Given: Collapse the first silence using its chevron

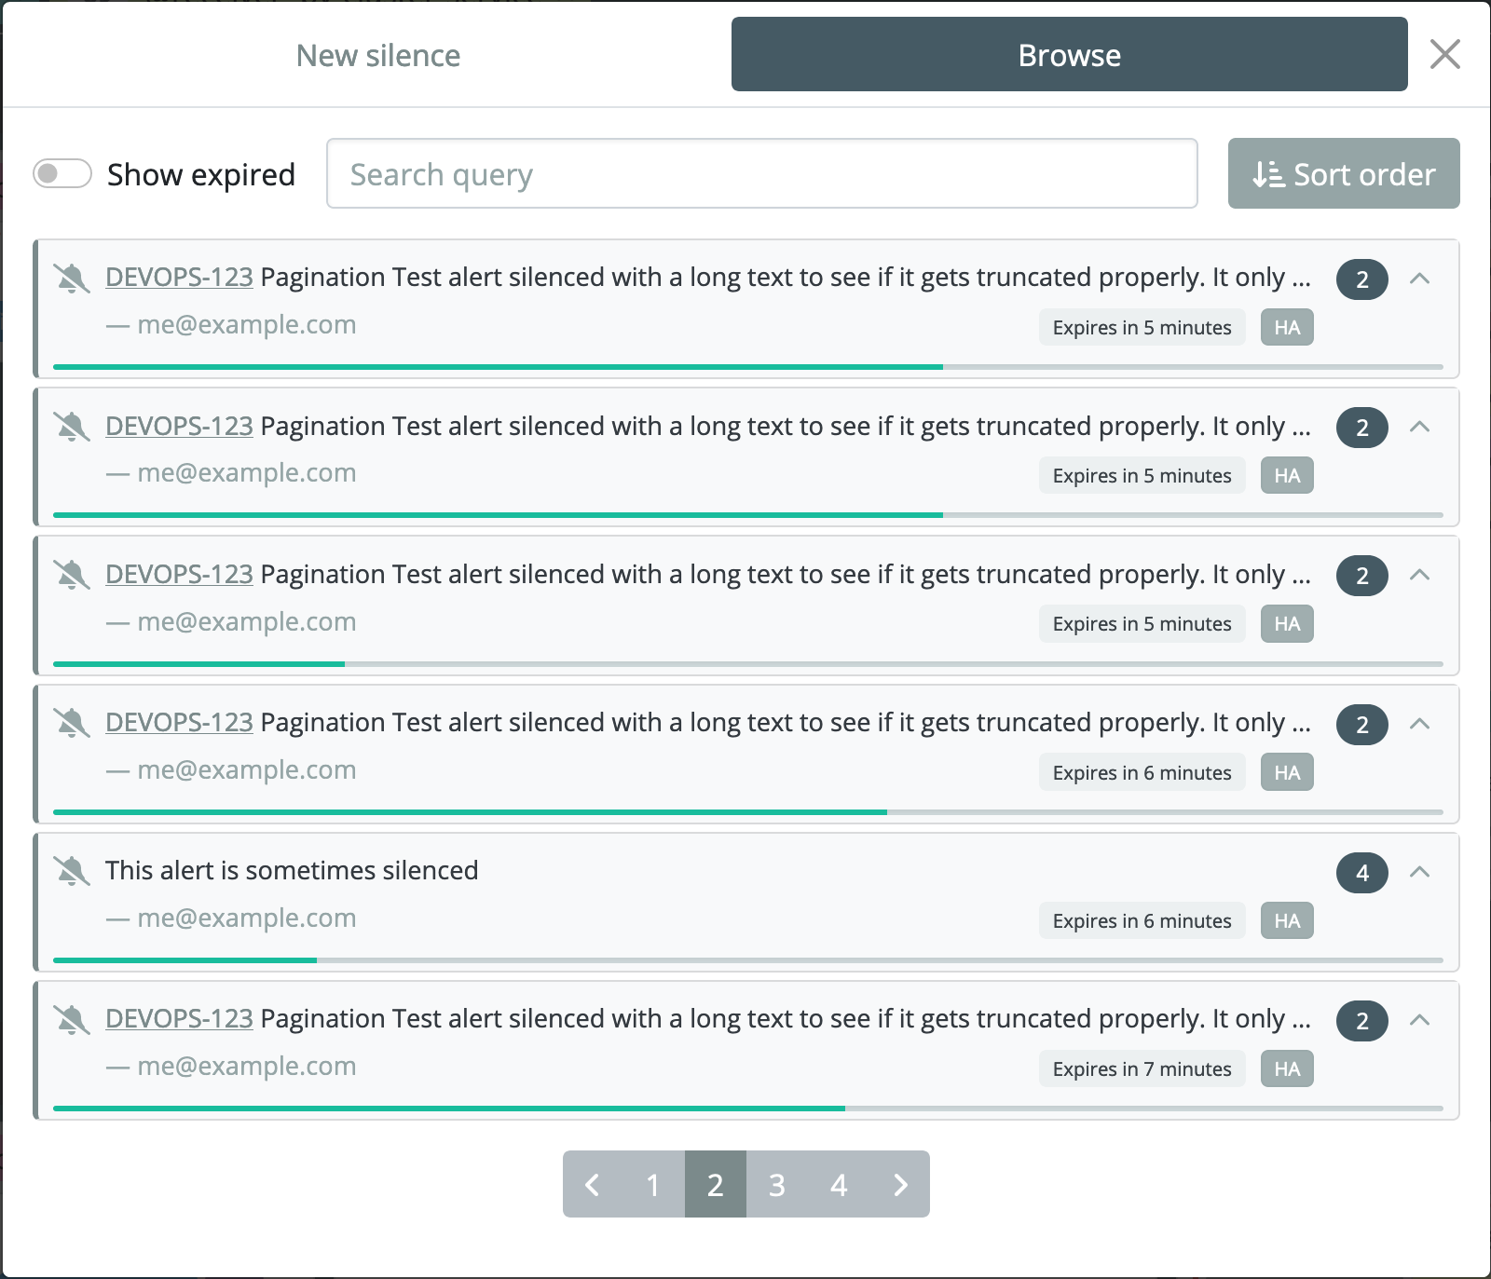Looking at the screenshot, I should 1419,279.
